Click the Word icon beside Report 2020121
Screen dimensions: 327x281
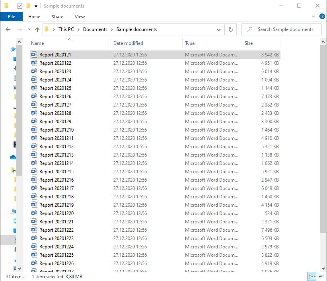(34, 54)
